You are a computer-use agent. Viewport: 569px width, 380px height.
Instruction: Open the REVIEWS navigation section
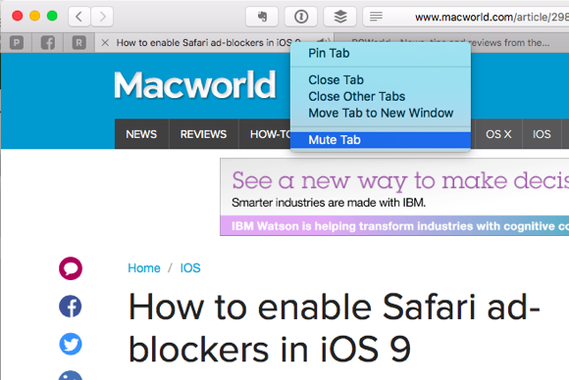(203, 134)
